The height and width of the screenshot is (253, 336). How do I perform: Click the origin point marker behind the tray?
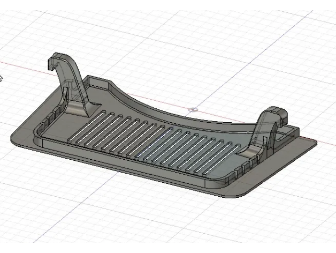click(194, 110)
